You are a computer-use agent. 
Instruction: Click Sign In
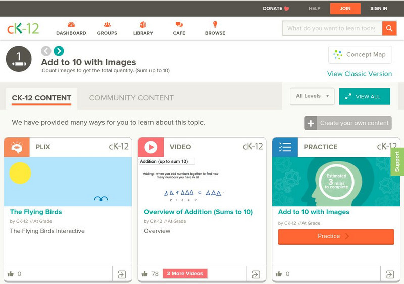379,8
